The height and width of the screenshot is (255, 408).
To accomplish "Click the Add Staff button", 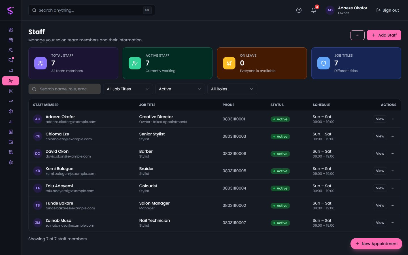I will (384, 35).
